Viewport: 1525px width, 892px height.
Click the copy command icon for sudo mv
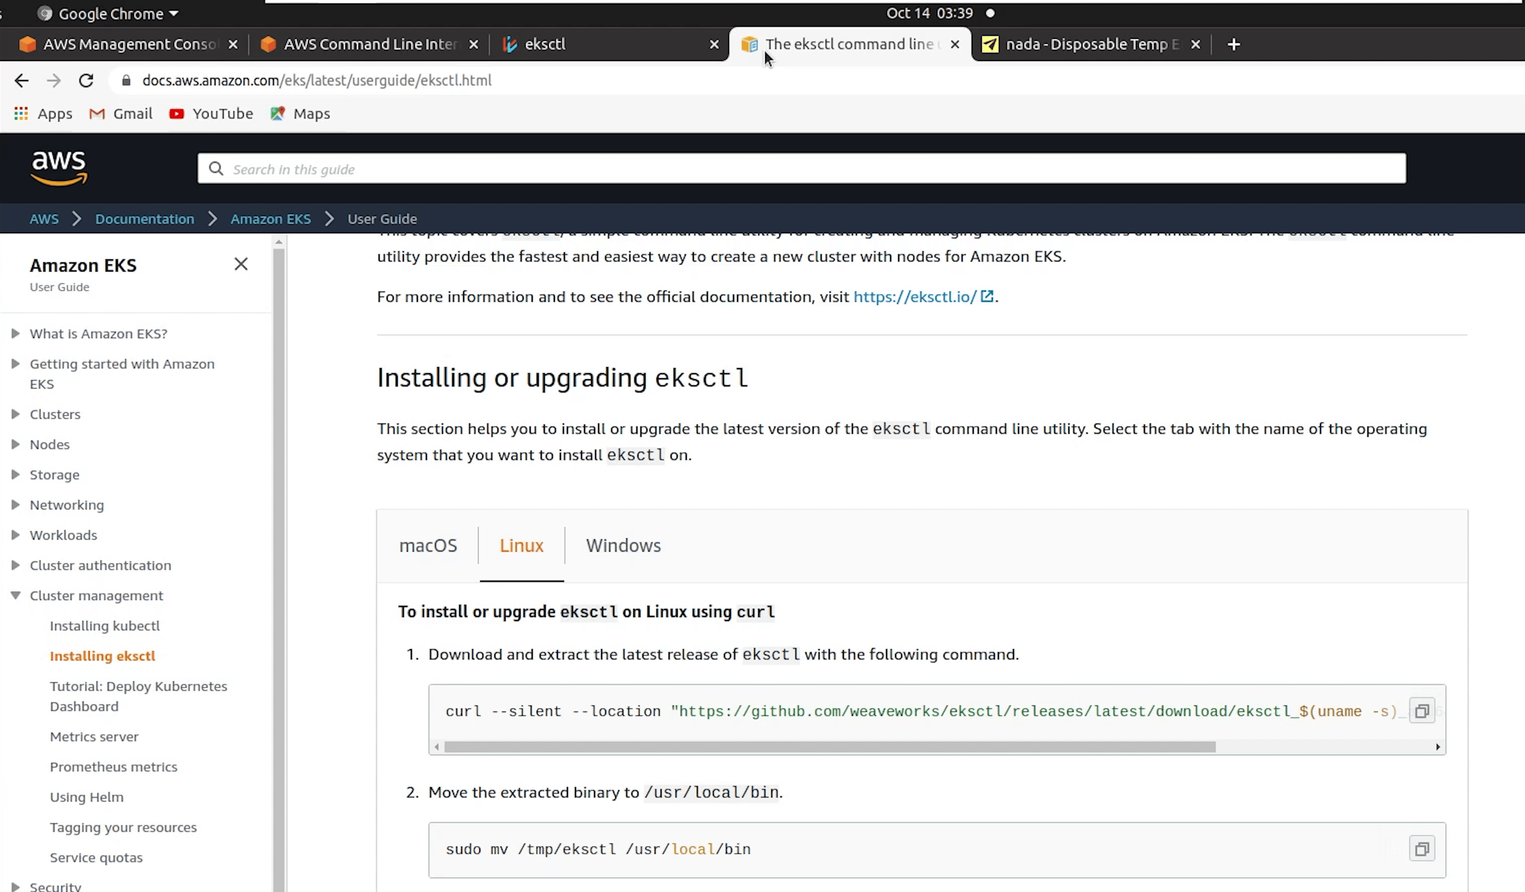coord(1423,849)
